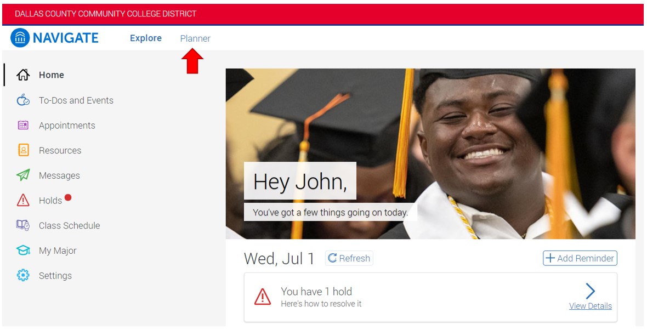This screenshot has height=330, width=647.
Task: Open To-Dos and Events via its clock icon
Action: click(x=23, y=100)
